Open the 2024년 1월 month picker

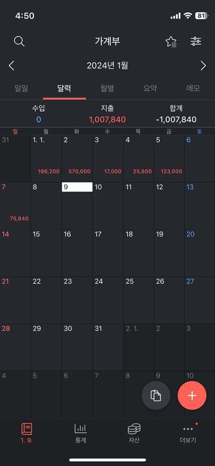(x=107, y=66)
